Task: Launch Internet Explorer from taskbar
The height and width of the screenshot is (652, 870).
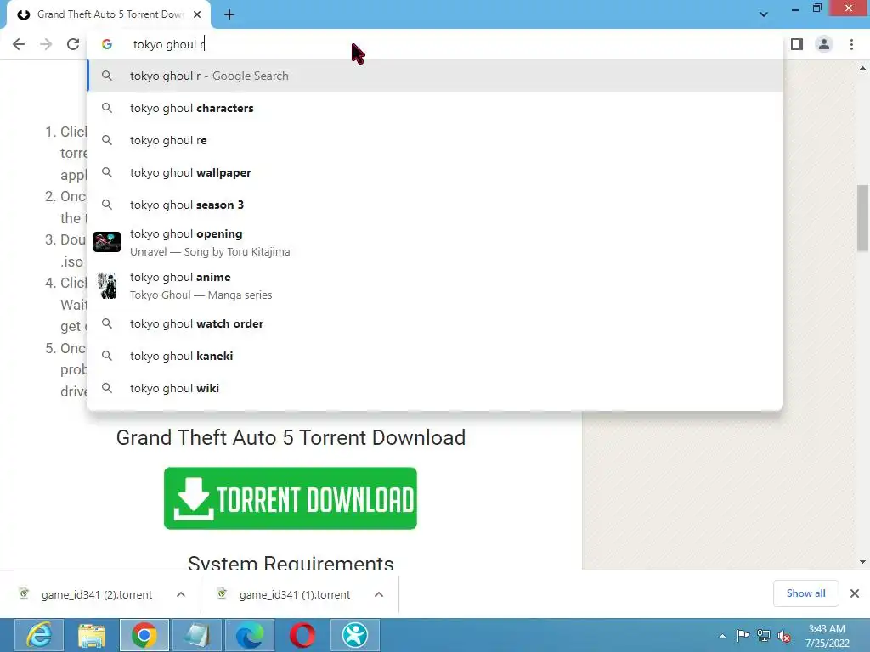Action: click(39, 635)
